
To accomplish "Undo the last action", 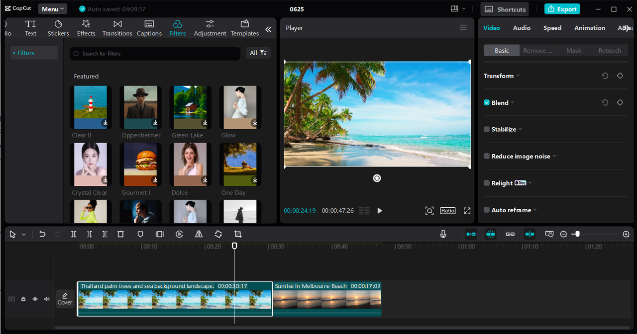I will coord(42,234).
